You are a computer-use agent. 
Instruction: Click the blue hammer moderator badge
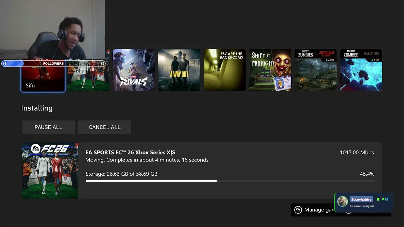pyautogui.click(x=387, y=199)
